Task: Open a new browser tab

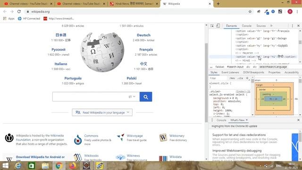Action: (218, 4)
